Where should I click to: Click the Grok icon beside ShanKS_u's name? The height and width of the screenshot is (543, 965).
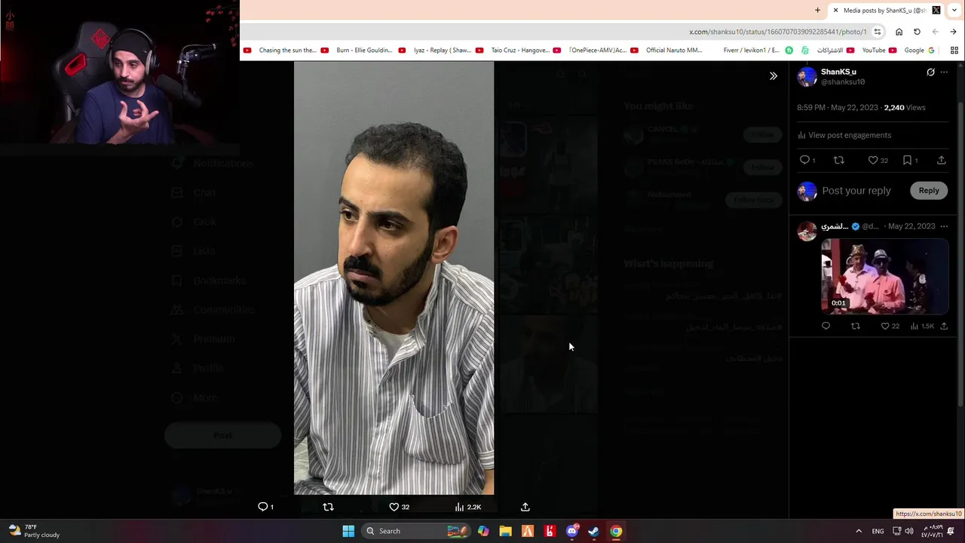point(930,72)
